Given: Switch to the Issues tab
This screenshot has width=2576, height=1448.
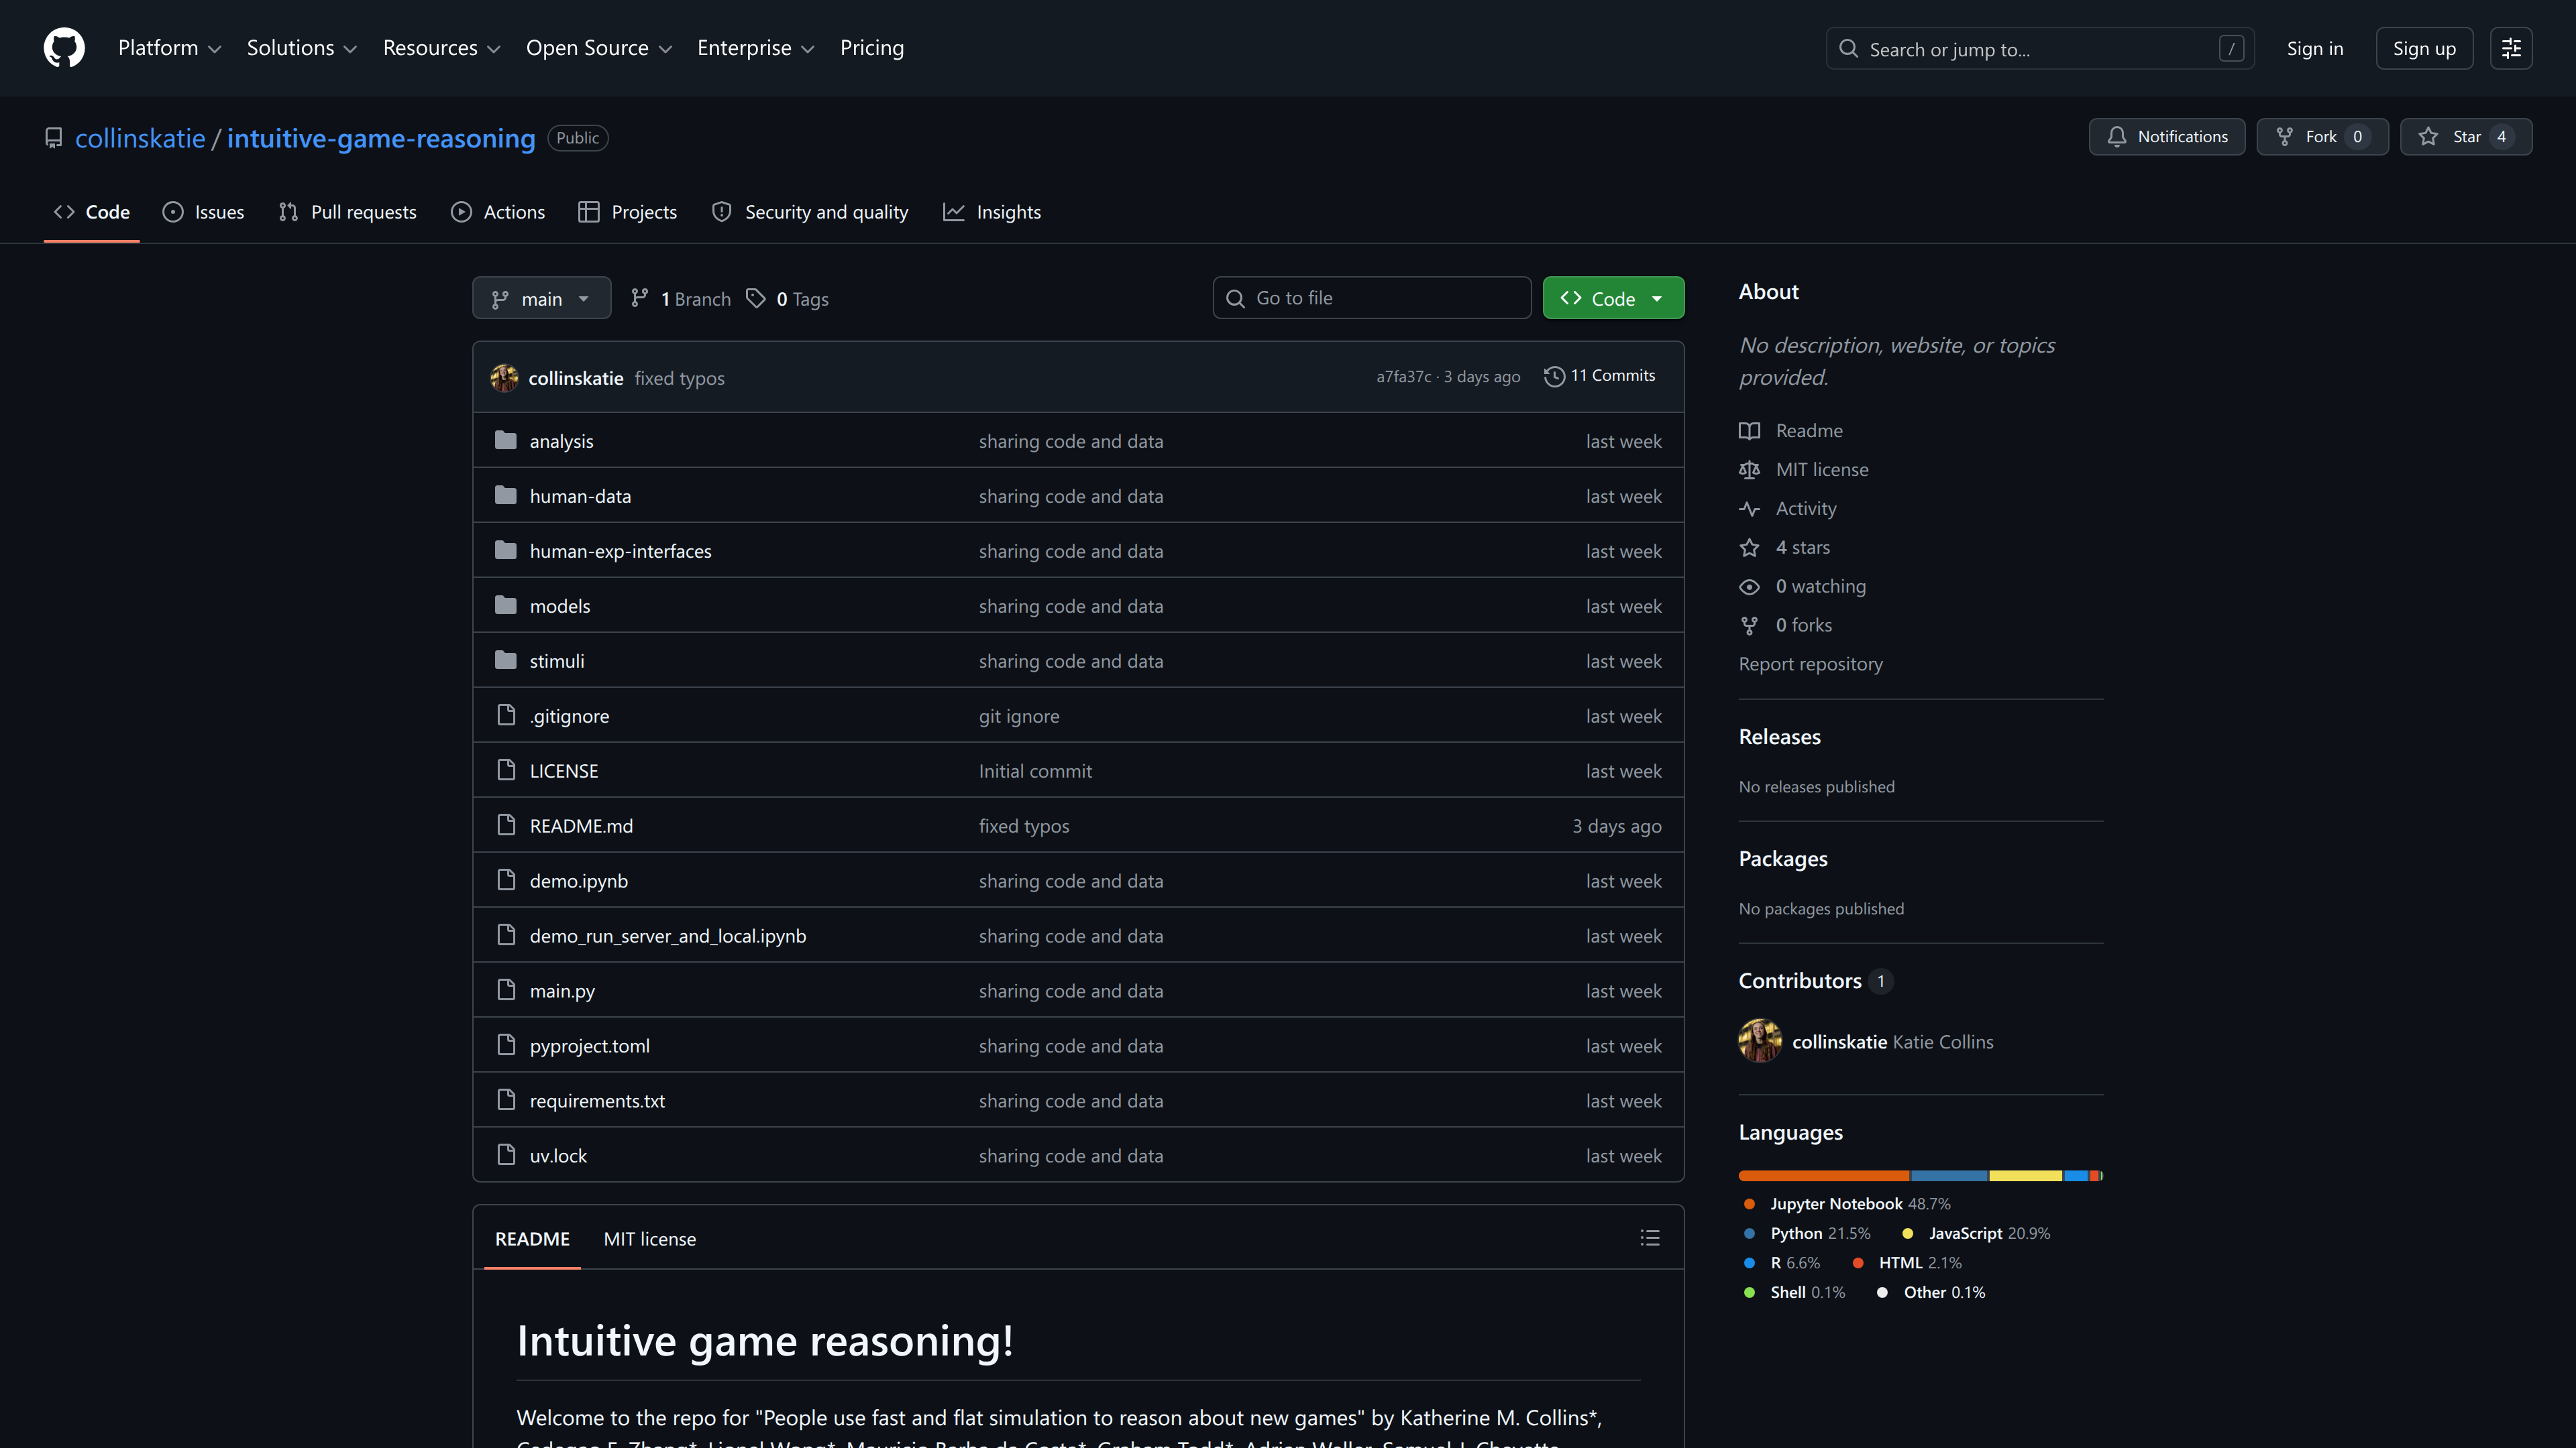Looking at the screenshot, I should pos(203,212).
